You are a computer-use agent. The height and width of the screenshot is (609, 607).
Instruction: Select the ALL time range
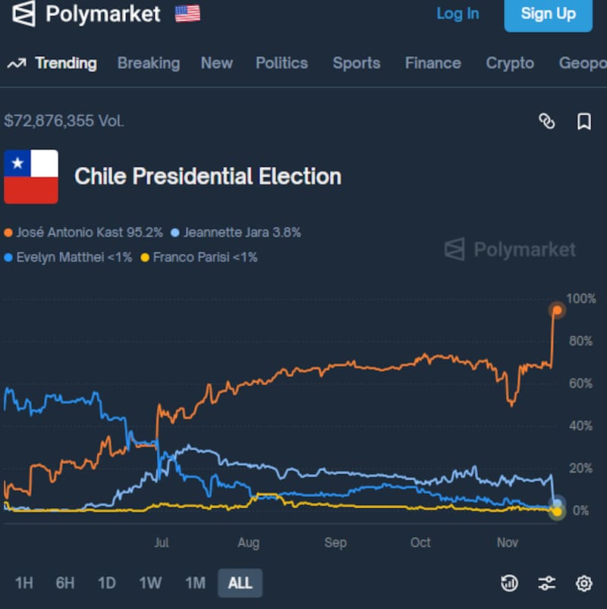tap(240, 583)
